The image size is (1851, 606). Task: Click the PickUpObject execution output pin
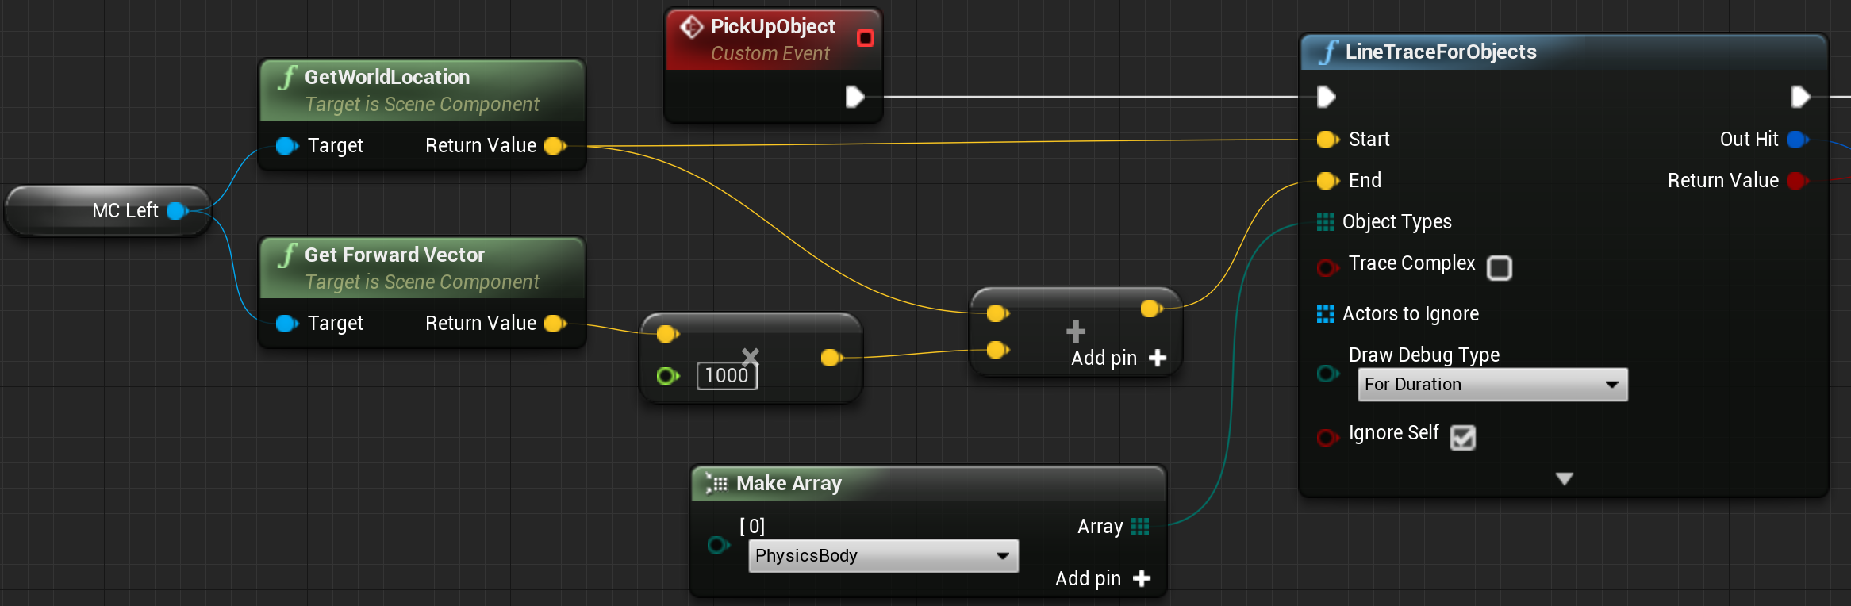click(x=854, y=97)
